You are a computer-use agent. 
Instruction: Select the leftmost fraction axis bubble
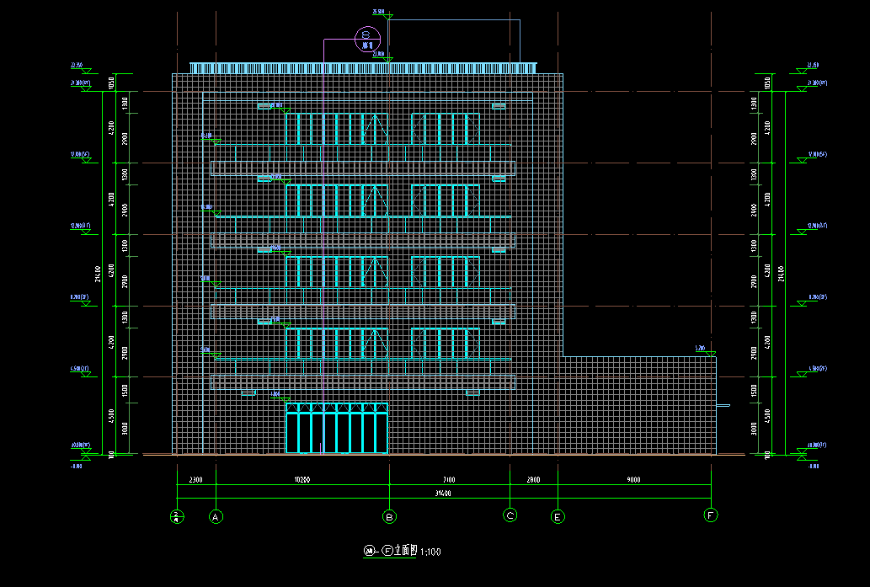(177, 515)
